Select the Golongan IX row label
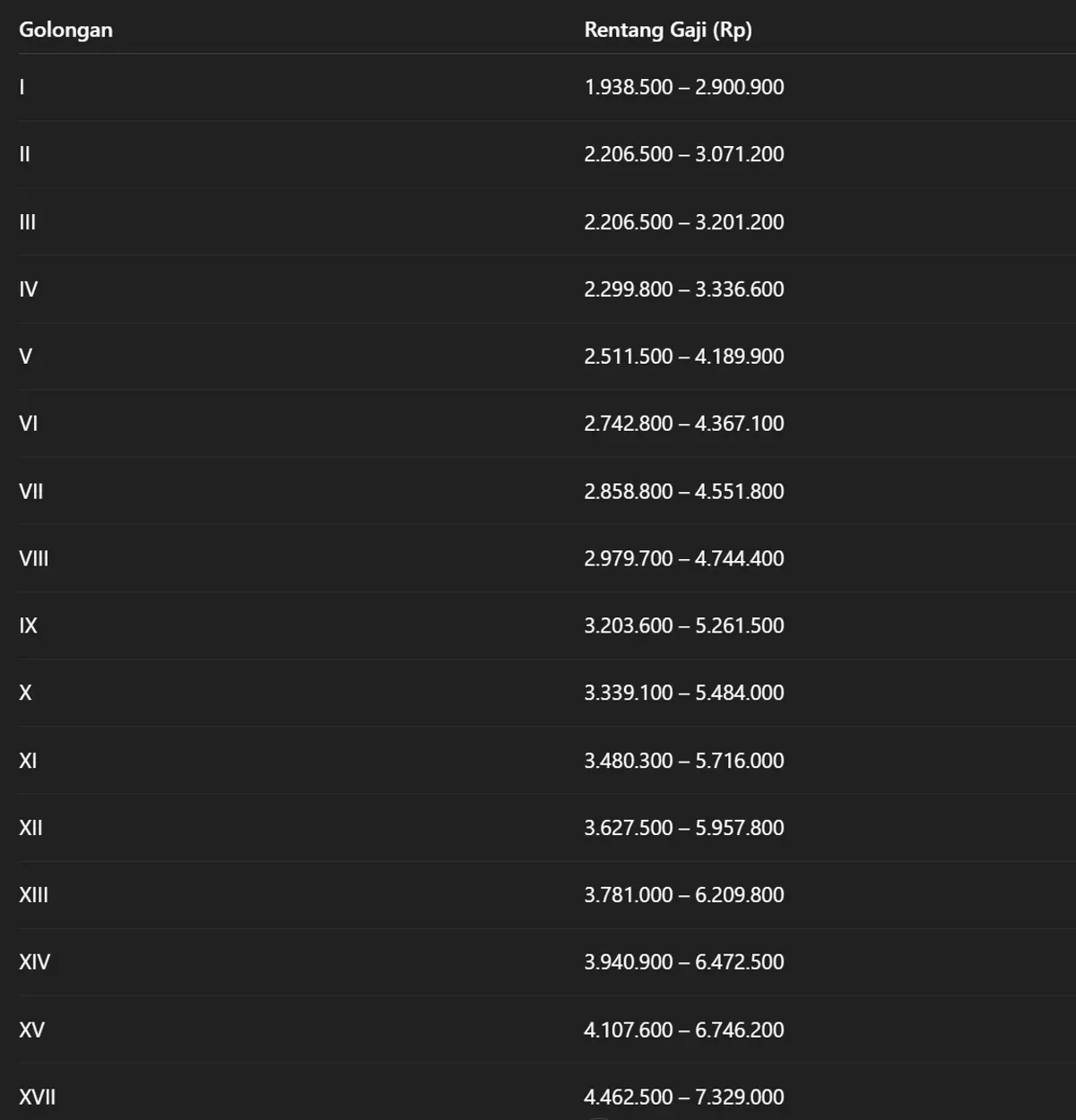Viewport: 1076px width, 1120px height. (x=29, y=625)
